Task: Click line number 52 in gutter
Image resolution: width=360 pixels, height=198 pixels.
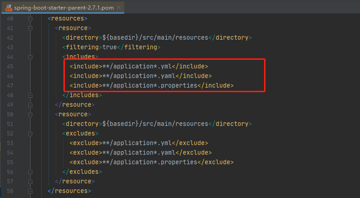Action: point(10,133)
